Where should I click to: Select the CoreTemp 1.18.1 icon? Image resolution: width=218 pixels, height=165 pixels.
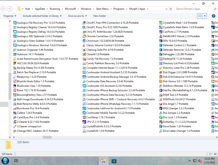coord(84,117)
